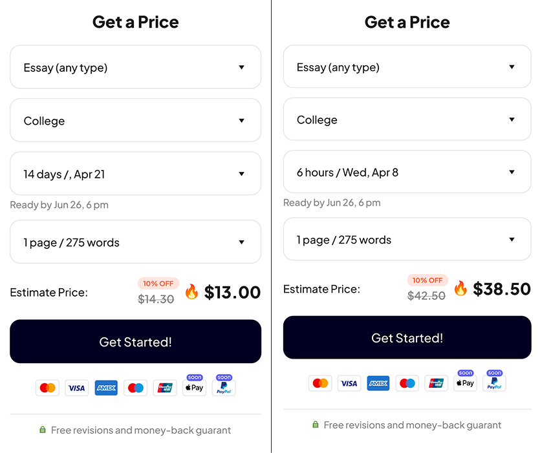
Task: Open the "14 days / Apr 21" deadline dropdown
Action: 135,173
